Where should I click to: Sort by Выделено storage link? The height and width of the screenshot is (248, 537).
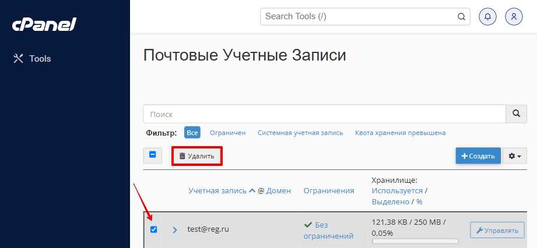[391, 202]
